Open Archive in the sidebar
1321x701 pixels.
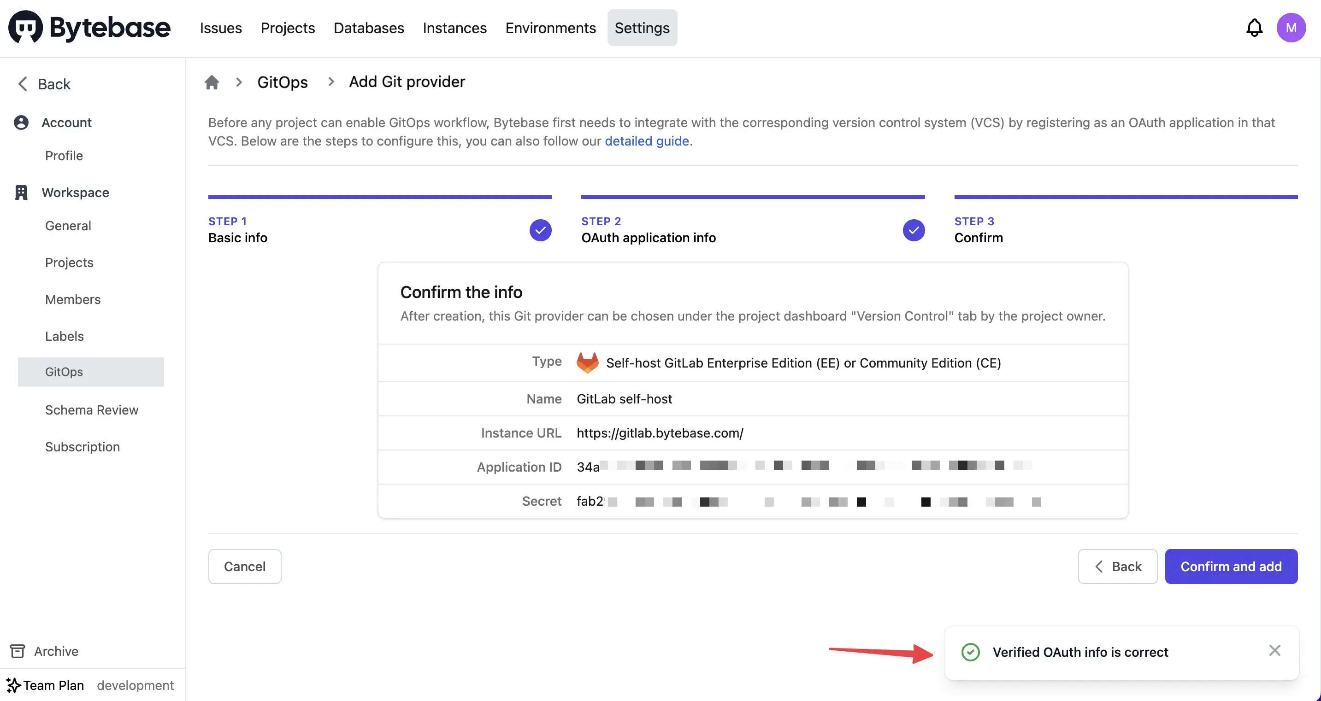56,651
